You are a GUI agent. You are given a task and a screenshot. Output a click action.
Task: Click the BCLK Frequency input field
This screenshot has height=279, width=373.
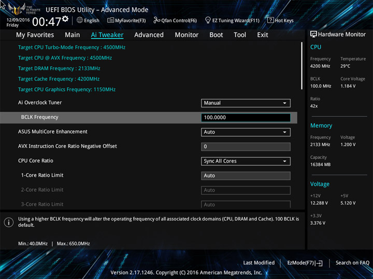pyautogui.click(x=246, y=117)
